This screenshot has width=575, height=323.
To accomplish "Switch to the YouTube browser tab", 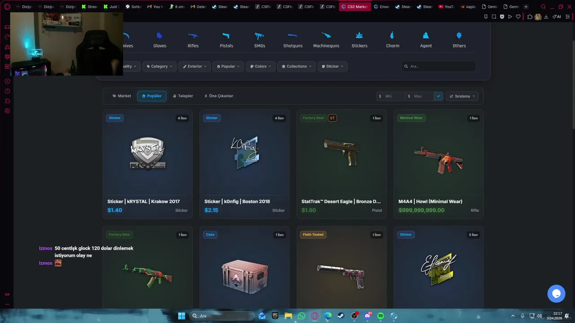I will click(x=446, y=7).
